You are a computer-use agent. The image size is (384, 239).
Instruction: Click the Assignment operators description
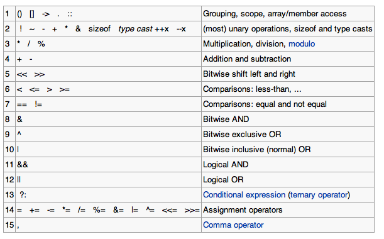(243, 210)
